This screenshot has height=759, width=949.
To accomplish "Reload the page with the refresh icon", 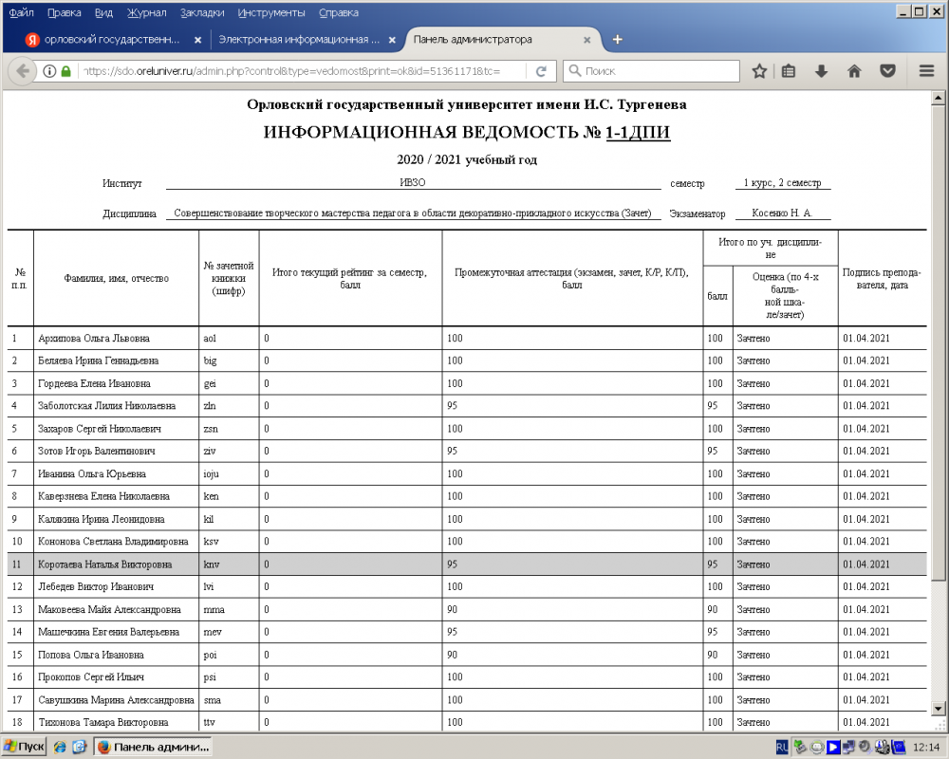I will click(x=541, y=71).
